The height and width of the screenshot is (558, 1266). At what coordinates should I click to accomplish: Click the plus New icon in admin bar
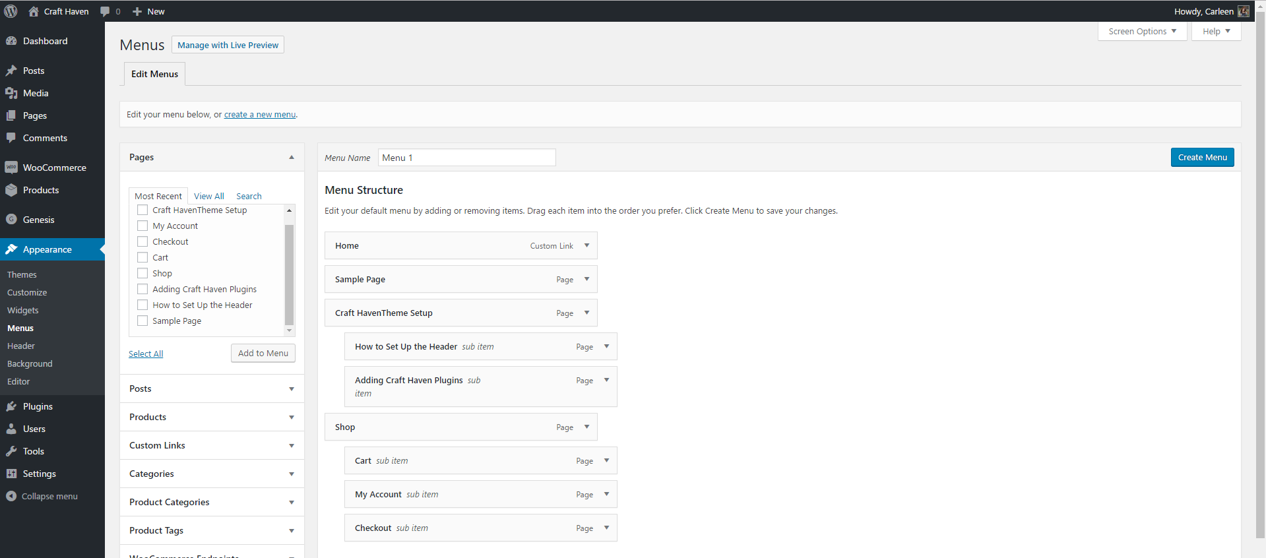tap(137, 11)
